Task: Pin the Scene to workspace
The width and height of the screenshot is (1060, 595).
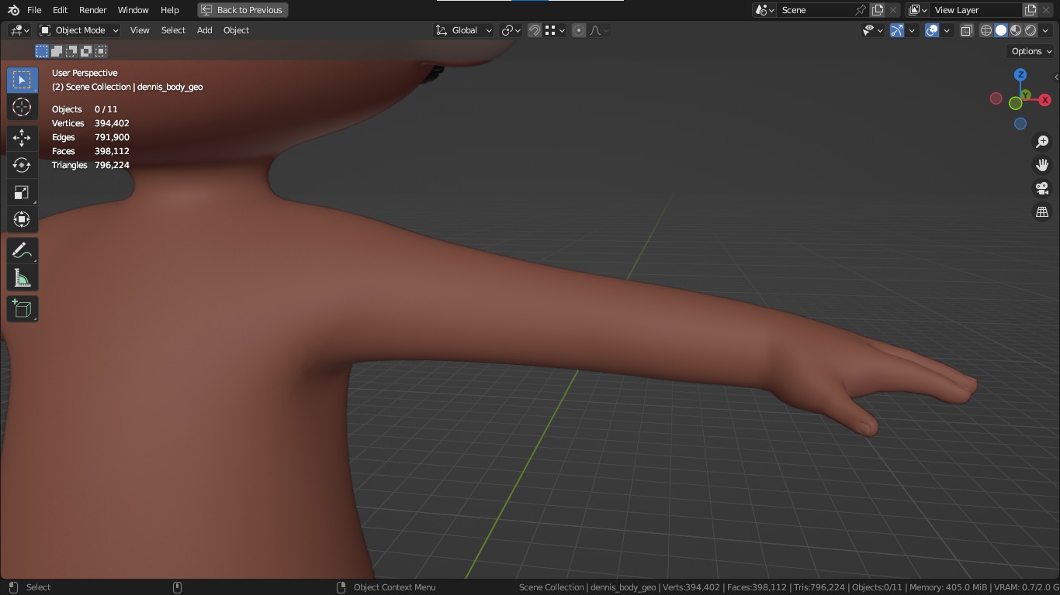Action: click(x=860, y=10)
